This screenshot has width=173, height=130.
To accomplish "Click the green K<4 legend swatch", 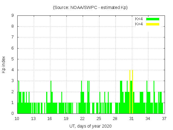I will 153,19.
